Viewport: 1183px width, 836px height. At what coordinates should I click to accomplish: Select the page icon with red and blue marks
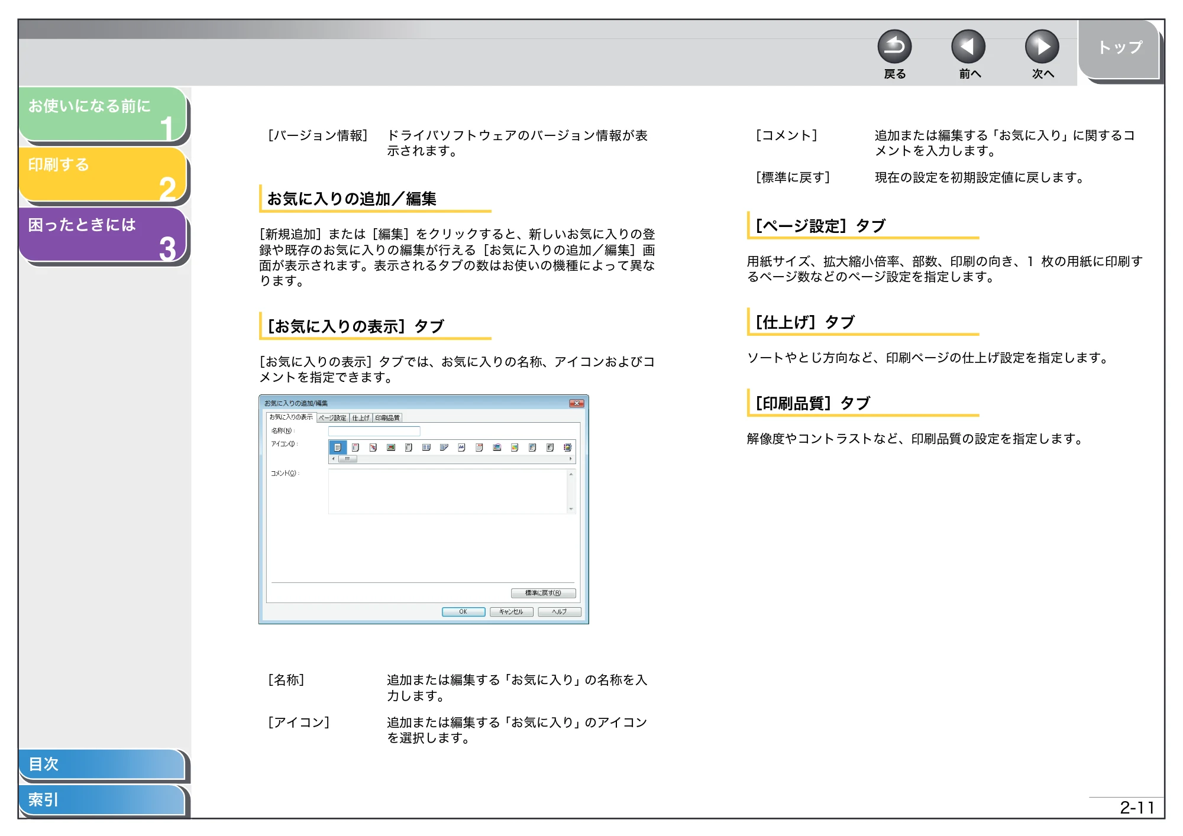[x=373, y=448]
